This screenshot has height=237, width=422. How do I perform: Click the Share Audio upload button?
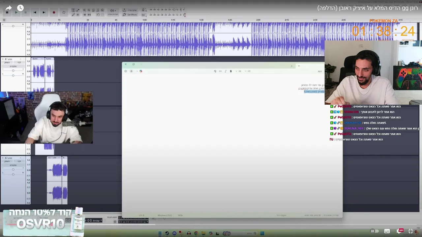[130, 10]
